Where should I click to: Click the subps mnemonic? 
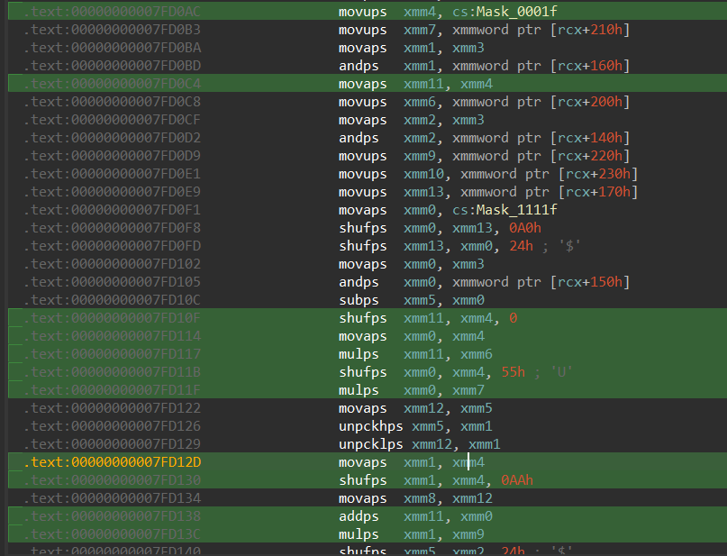pos(357,300)
